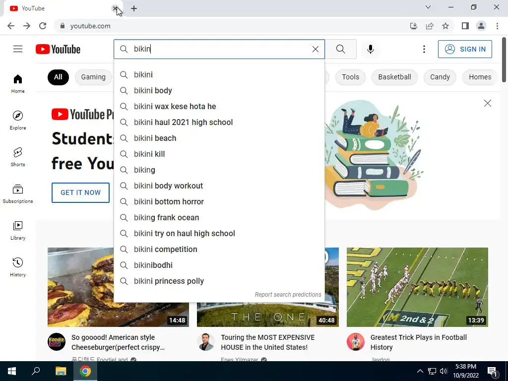
Task: Open the Chrome profile avatar
Action: pos(481,26)
